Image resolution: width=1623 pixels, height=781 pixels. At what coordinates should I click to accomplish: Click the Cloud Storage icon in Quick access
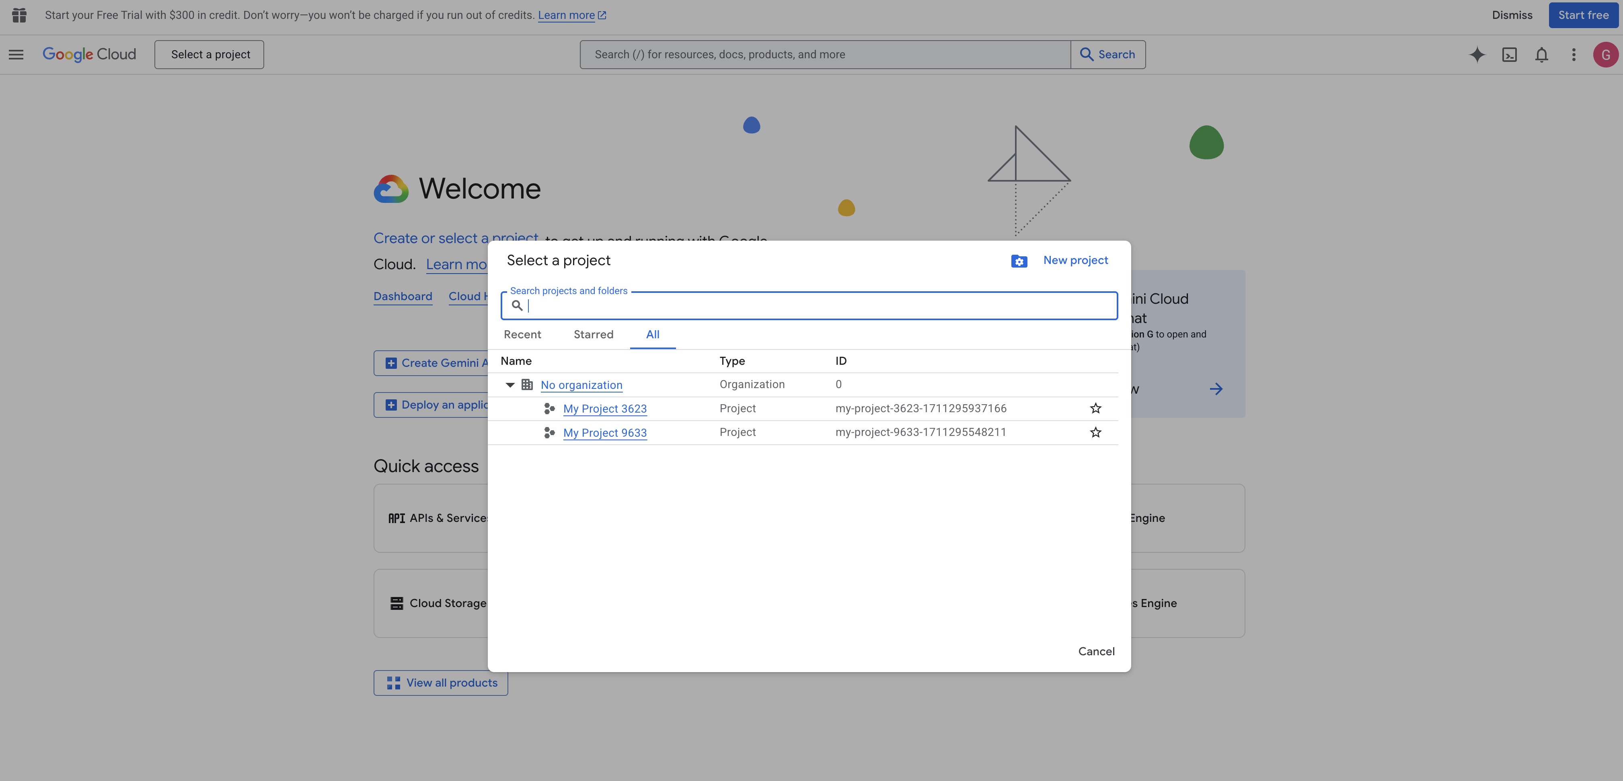[396, 603]
